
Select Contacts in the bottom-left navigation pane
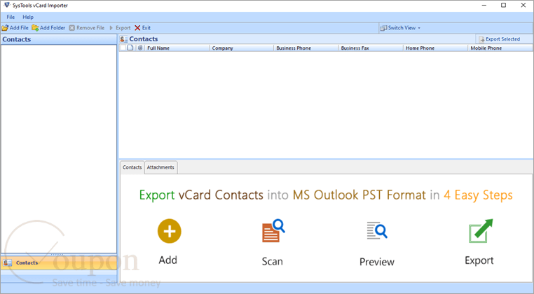59,262
